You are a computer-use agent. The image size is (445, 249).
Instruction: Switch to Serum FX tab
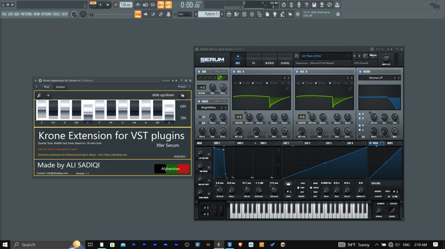[254, 59]
